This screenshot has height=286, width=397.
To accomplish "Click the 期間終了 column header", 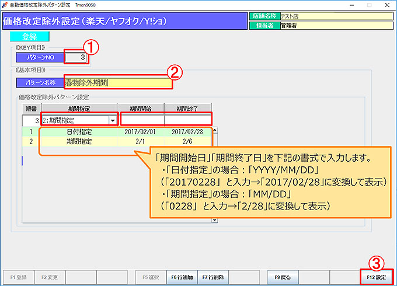I will tap(187, 109).
